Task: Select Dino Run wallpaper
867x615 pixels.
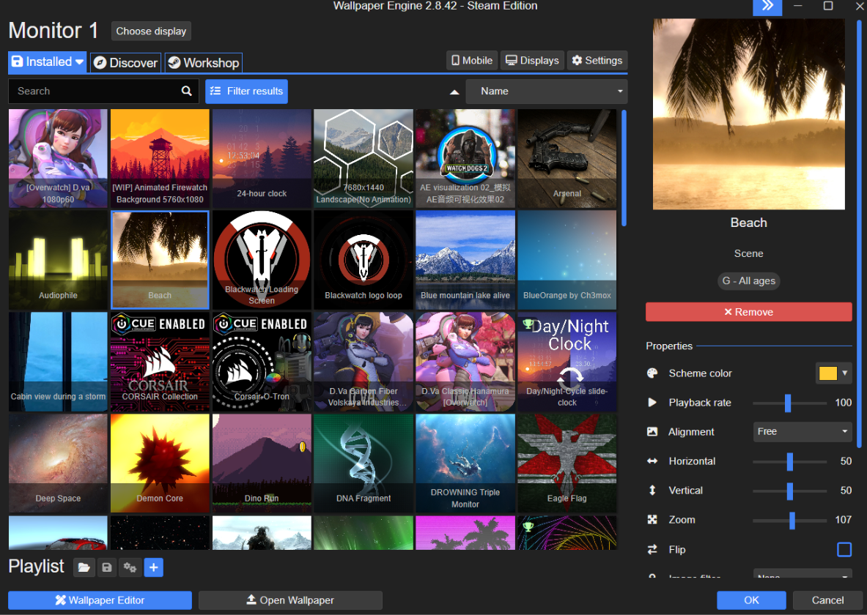Action: tap(262, 463)
